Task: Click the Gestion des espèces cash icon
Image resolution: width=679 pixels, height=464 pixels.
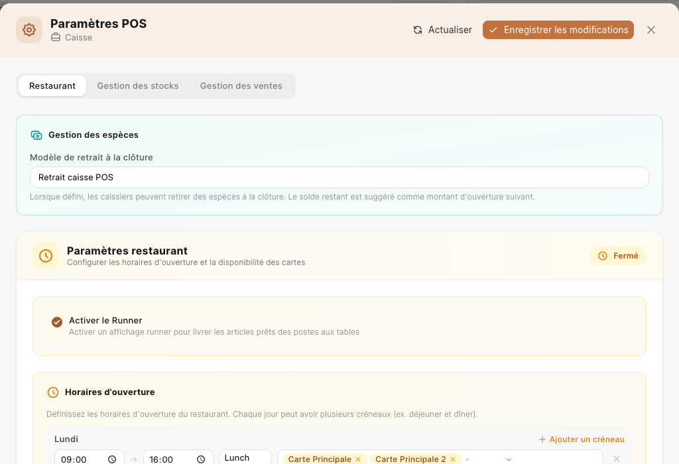Action: 36,135
